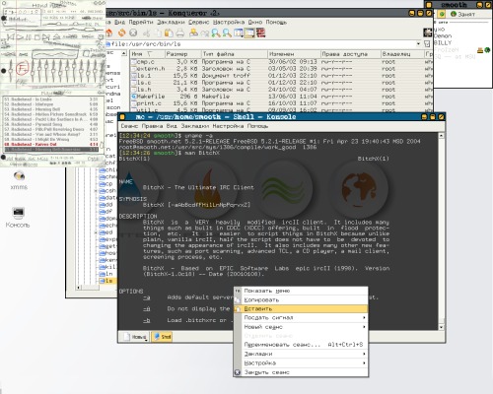Click the xmms desktop icon
This screenshot has height=394, width=493.
[x=19, y=180]
